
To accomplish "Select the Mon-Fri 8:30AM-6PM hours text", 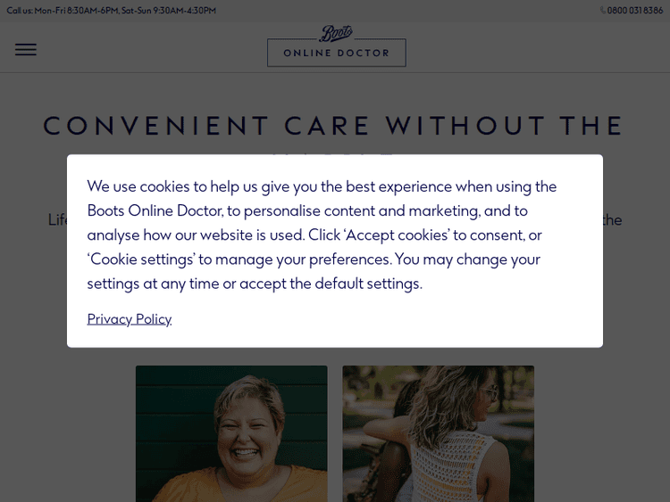I will 76,11.
